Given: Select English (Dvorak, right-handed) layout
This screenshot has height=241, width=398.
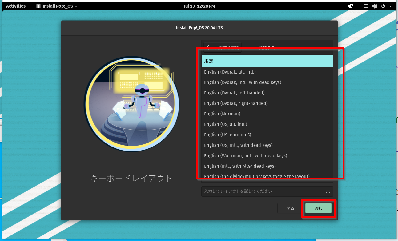Looking at the screenshot, I should 267,103.
